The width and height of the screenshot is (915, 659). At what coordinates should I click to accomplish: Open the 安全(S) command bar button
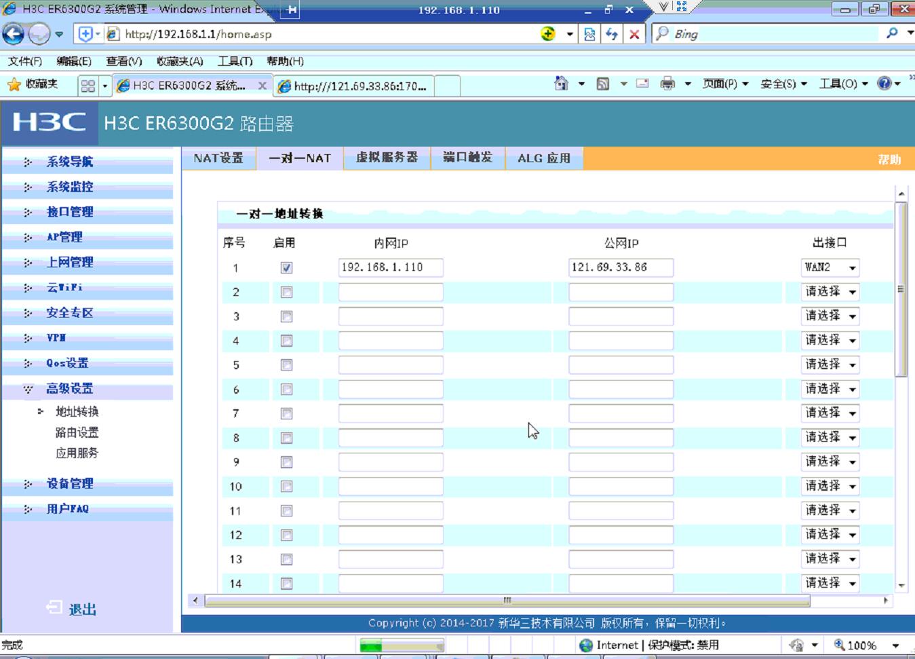(x=784, y=83)
